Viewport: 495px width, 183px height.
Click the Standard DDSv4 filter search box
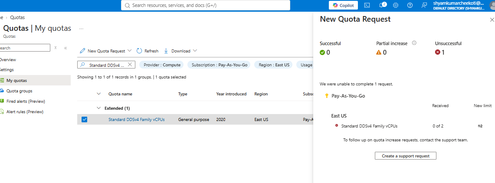(106, 65)
